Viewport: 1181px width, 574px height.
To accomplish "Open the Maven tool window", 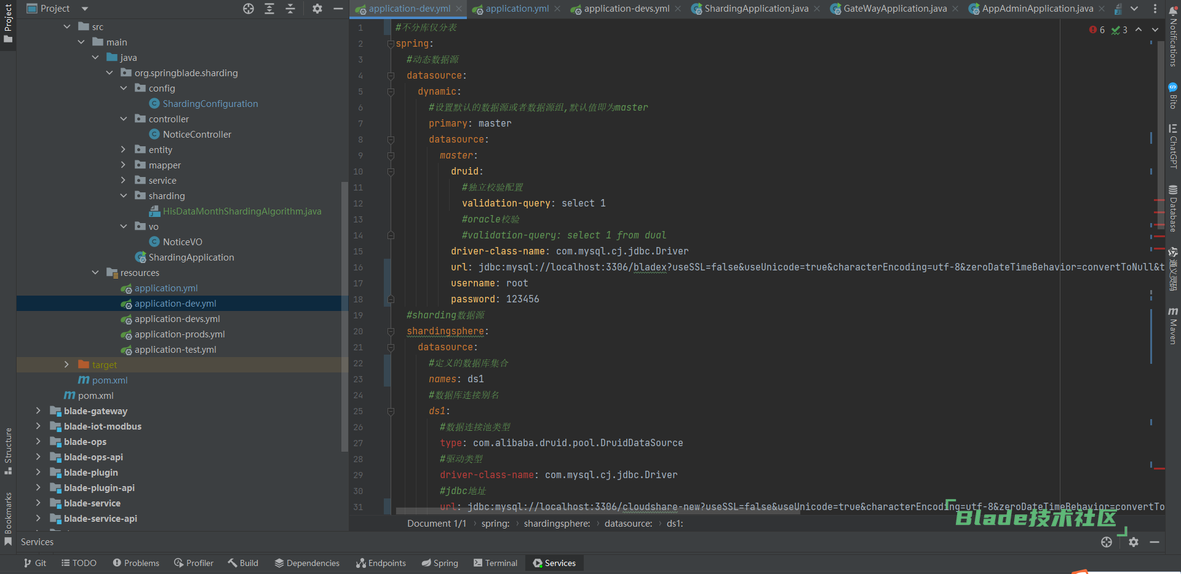I will tap(1173, 326).
